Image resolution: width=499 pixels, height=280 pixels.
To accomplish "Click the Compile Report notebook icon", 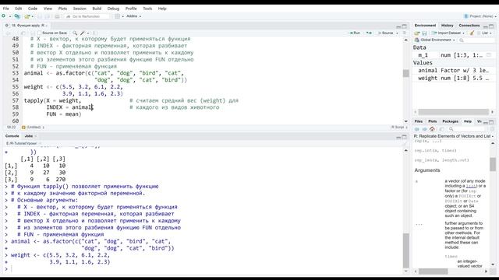I will click(95, 33).
